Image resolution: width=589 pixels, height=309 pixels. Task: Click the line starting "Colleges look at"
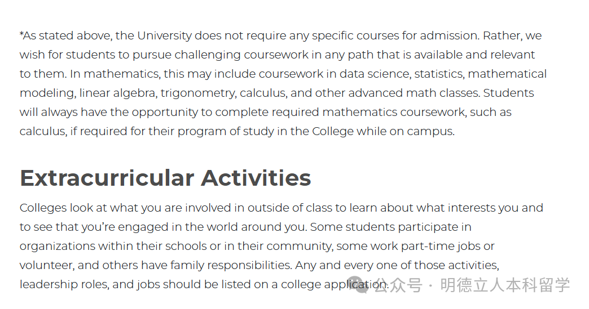(281, 208)
